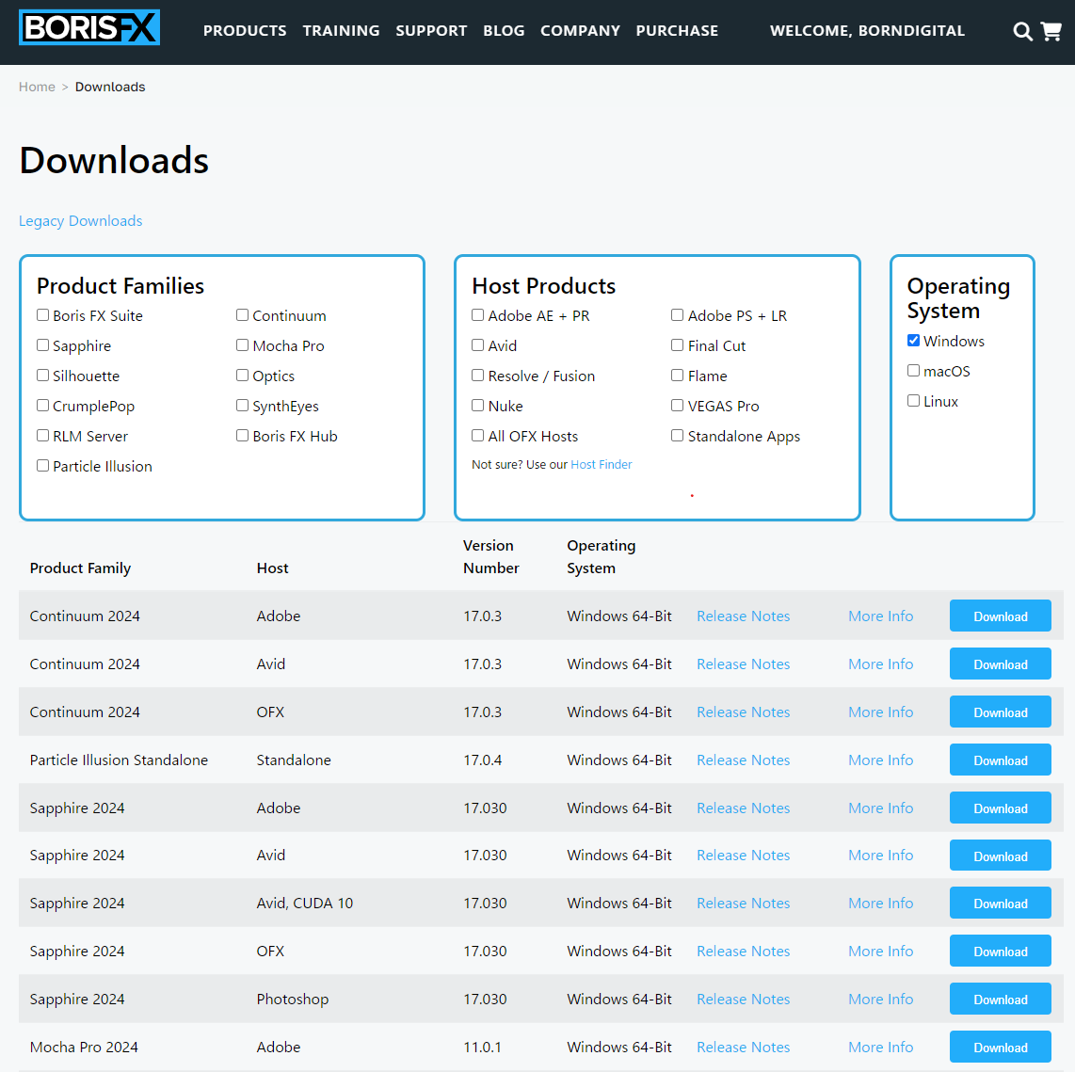Open the search icon in header
Viewport: 1075px width, 1072px height.
pos(1022,32)
